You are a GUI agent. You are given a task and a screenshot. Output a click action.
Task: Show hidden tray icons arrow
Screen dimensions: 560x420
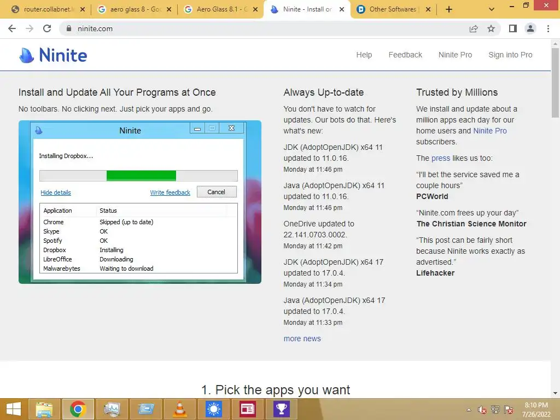pos(469,410)
